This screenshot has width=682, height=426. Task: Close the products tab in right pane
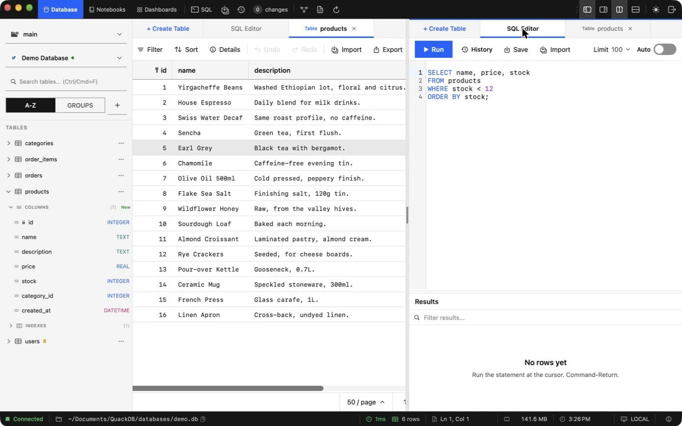[630, 28]
